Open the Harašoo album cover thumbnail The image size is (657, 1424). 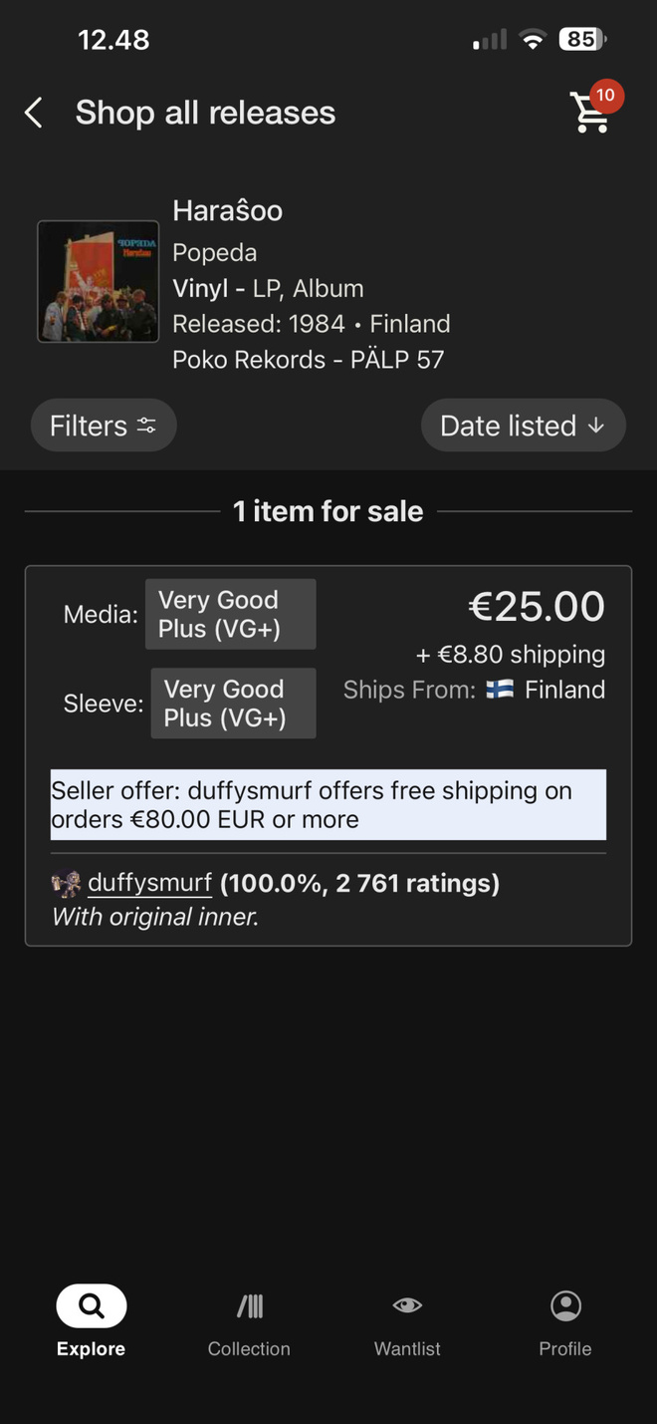point(98,282)
